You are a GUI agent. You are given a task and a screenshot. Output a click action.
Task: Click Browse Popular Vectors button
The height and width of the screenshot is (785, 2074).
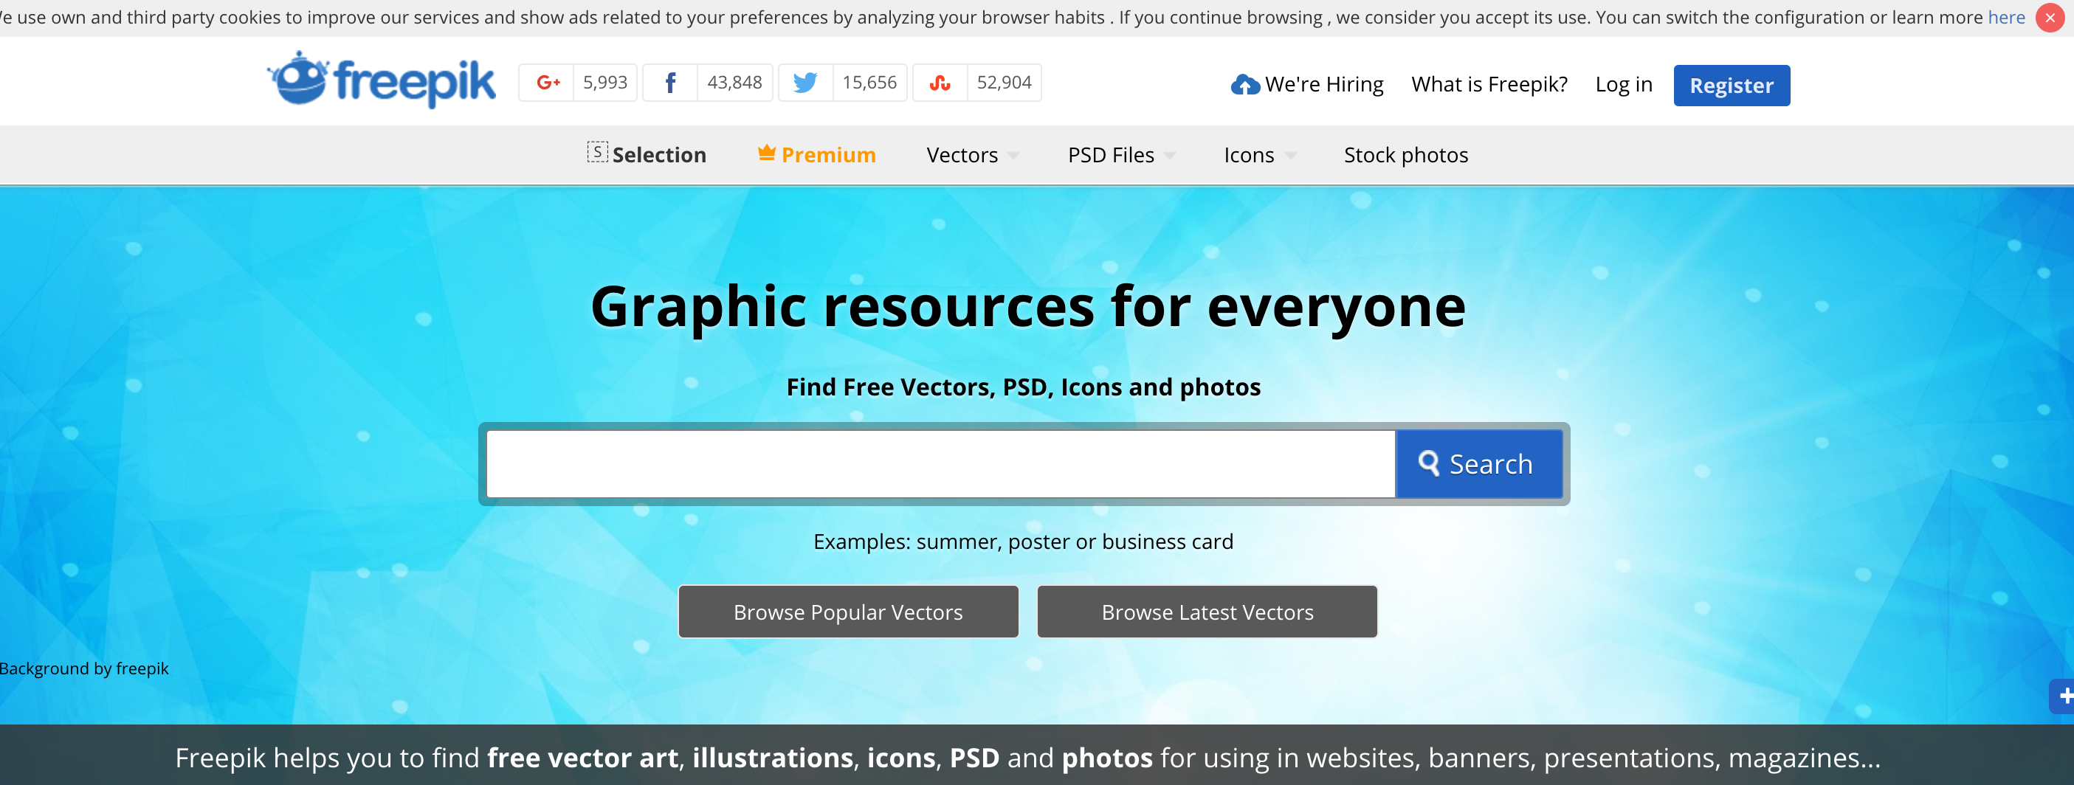[848, 612]
